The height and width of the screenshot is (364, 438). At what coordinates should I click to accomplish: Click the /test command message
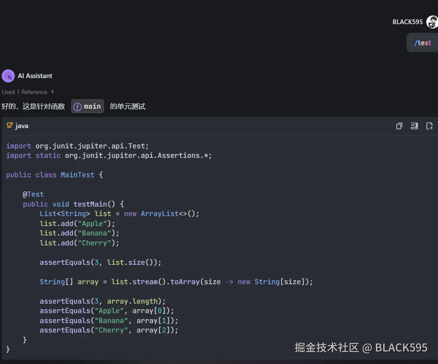point(422,43)
